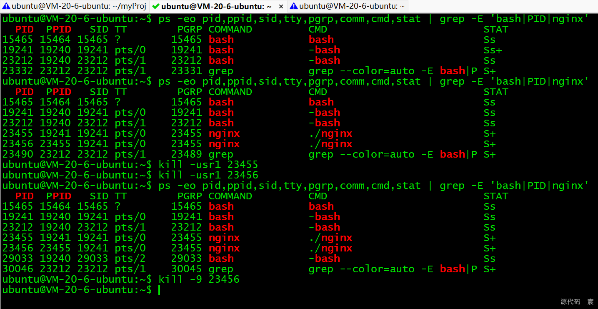Click the STAT header of the first ps output
Screen dimensions: 598x309
coord(496,29)
